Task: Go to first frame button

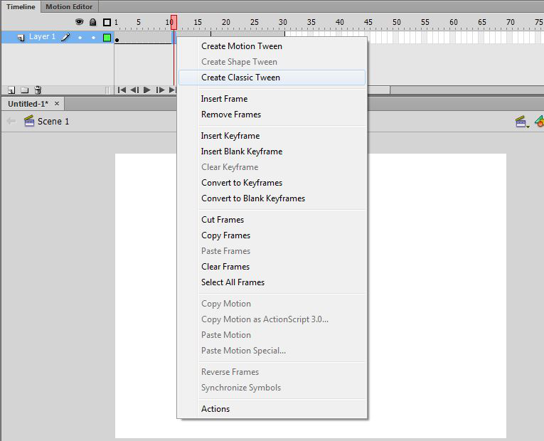Action: (122, 90)
